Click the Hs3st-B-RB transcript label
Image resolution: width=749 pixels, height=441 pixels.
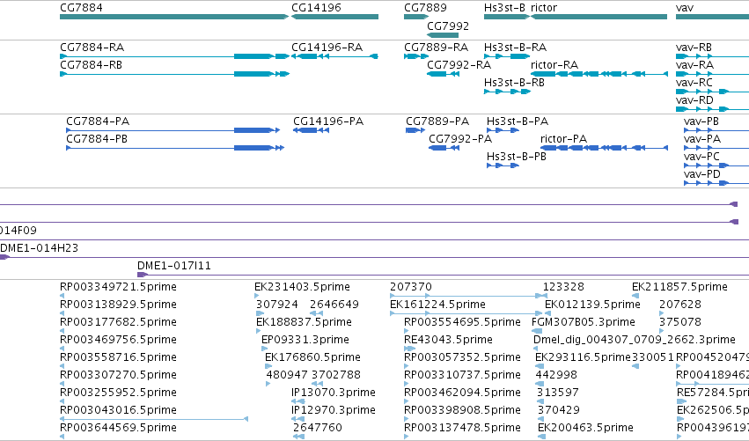click(x=515, y=83)
